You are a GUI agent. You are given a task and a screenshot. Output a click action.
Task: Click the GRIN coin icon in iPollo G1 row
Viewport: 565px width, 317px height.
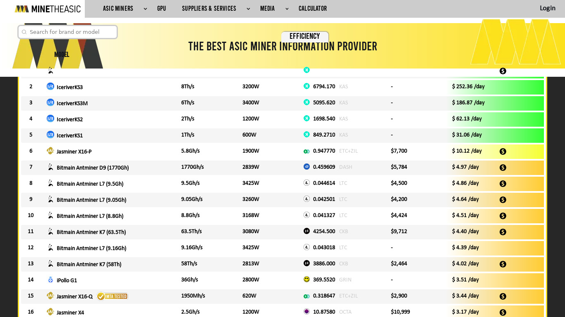tap(306, 279)
